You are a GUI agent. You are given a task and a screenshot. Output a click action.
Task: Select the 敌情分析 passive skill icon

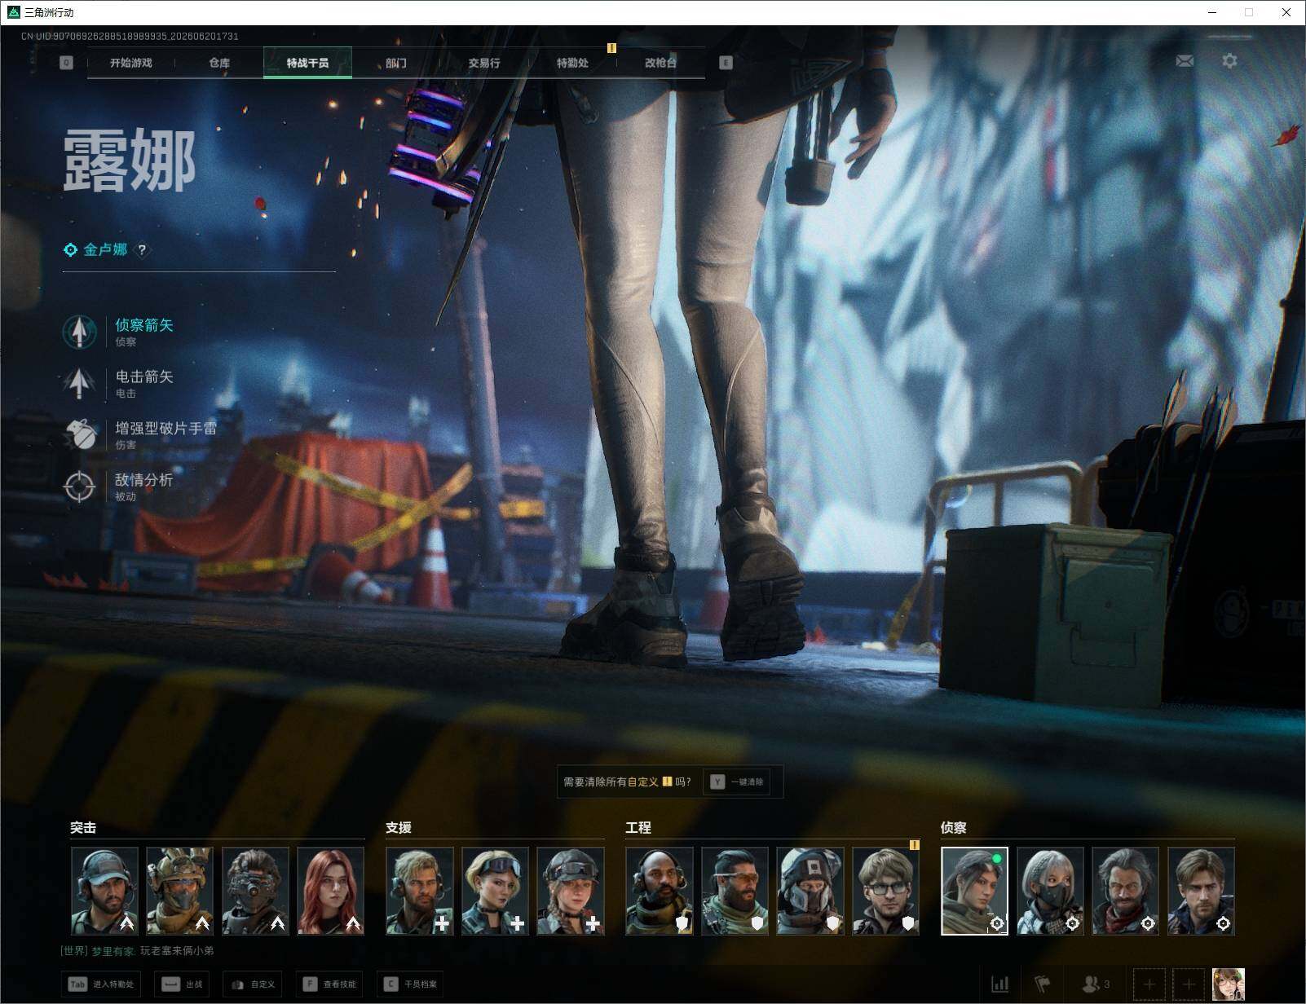(79, 487)
